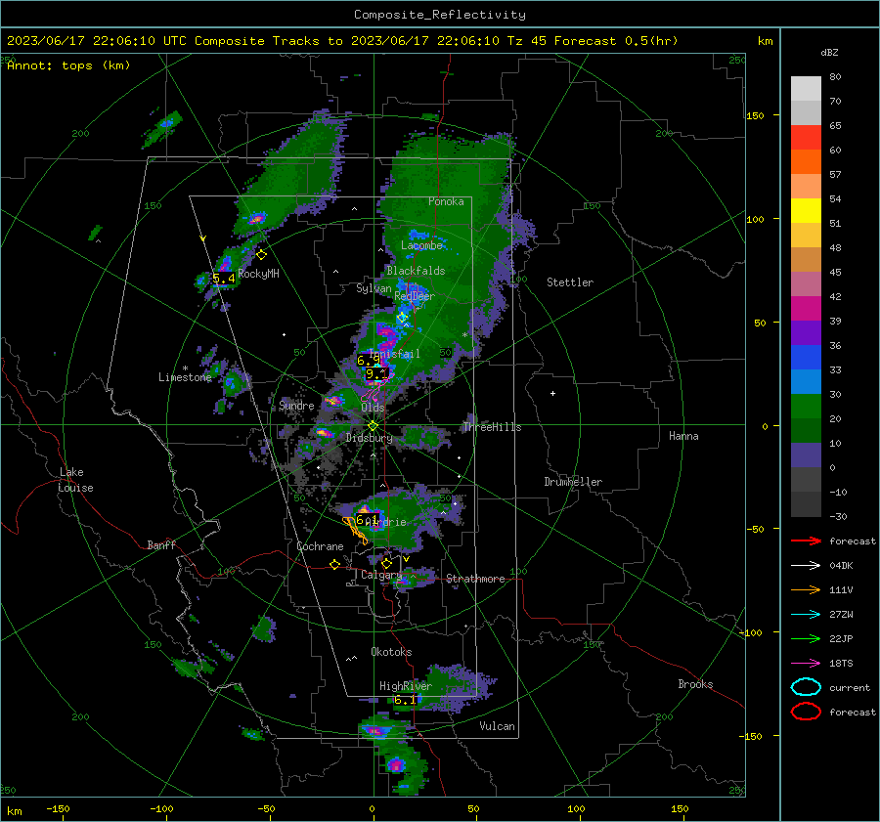Click the Lacombe town label

(x=421, y=245)
